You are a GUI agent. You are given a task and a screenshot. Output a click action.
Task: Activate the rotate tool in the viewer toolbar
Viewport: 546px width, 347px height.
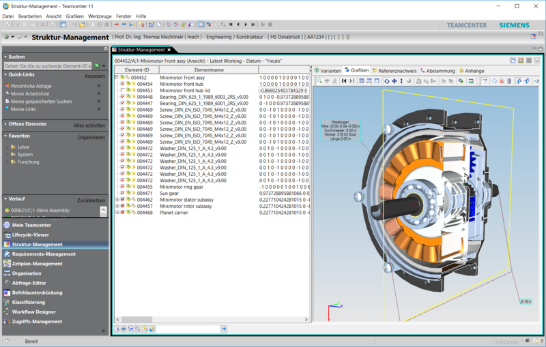[386, 81]
